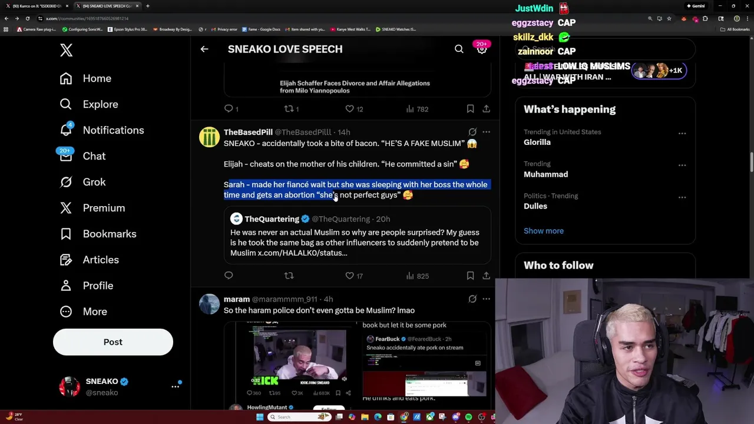Open the SNEAKO Watches bookmark

click(x=395, y=29)
